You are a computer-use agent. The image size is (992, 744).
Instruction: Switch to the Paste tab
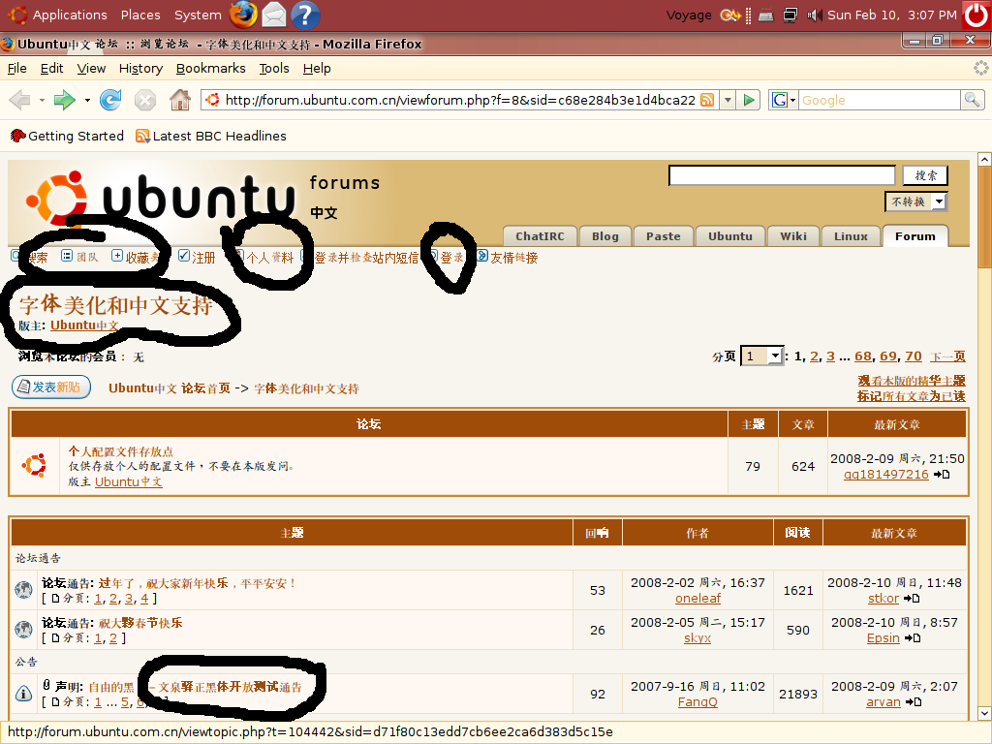coord(663,236)
